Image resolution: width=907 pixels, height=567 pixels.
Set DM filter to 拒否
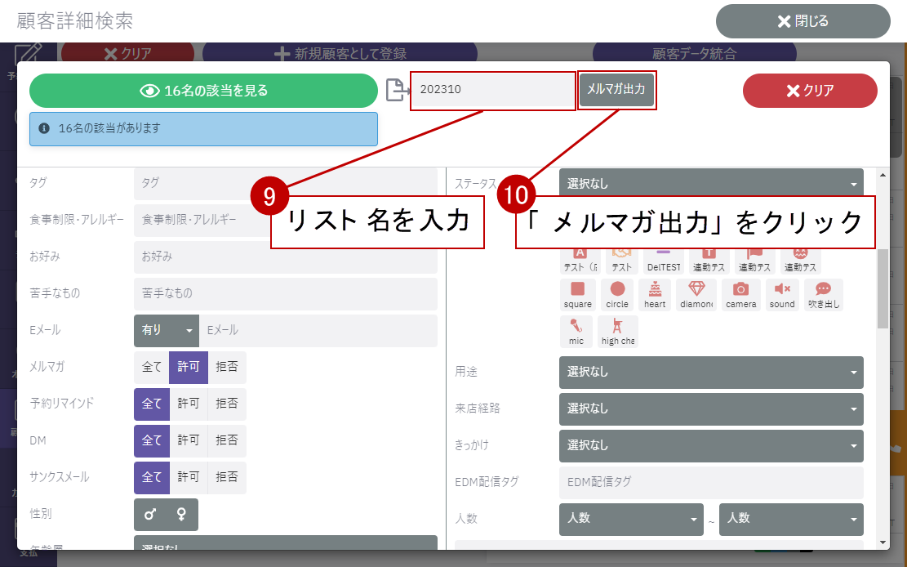227,441
